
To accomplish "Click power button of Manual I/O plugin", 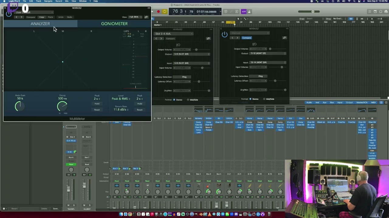I will [x=224, y=35].
